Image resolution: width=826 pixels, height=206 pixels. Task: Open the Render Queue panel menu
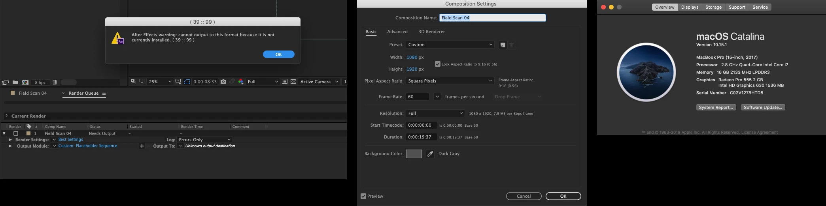[x=104, y=94]
